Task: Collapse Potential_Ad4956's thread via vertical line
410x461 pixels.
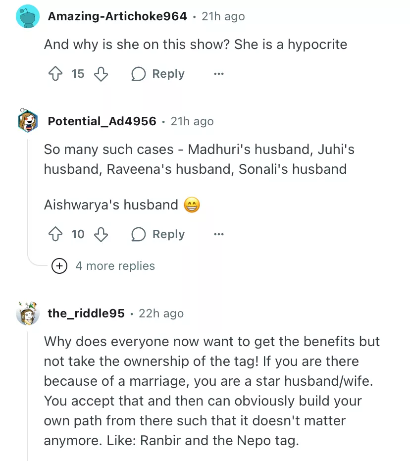Action: pyautogui.click(x=28, y=198)
